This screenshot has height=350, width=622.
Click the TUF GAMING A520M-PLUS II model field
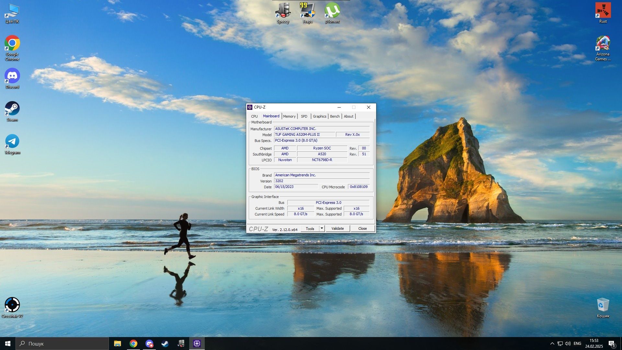[x=305, y=134]
